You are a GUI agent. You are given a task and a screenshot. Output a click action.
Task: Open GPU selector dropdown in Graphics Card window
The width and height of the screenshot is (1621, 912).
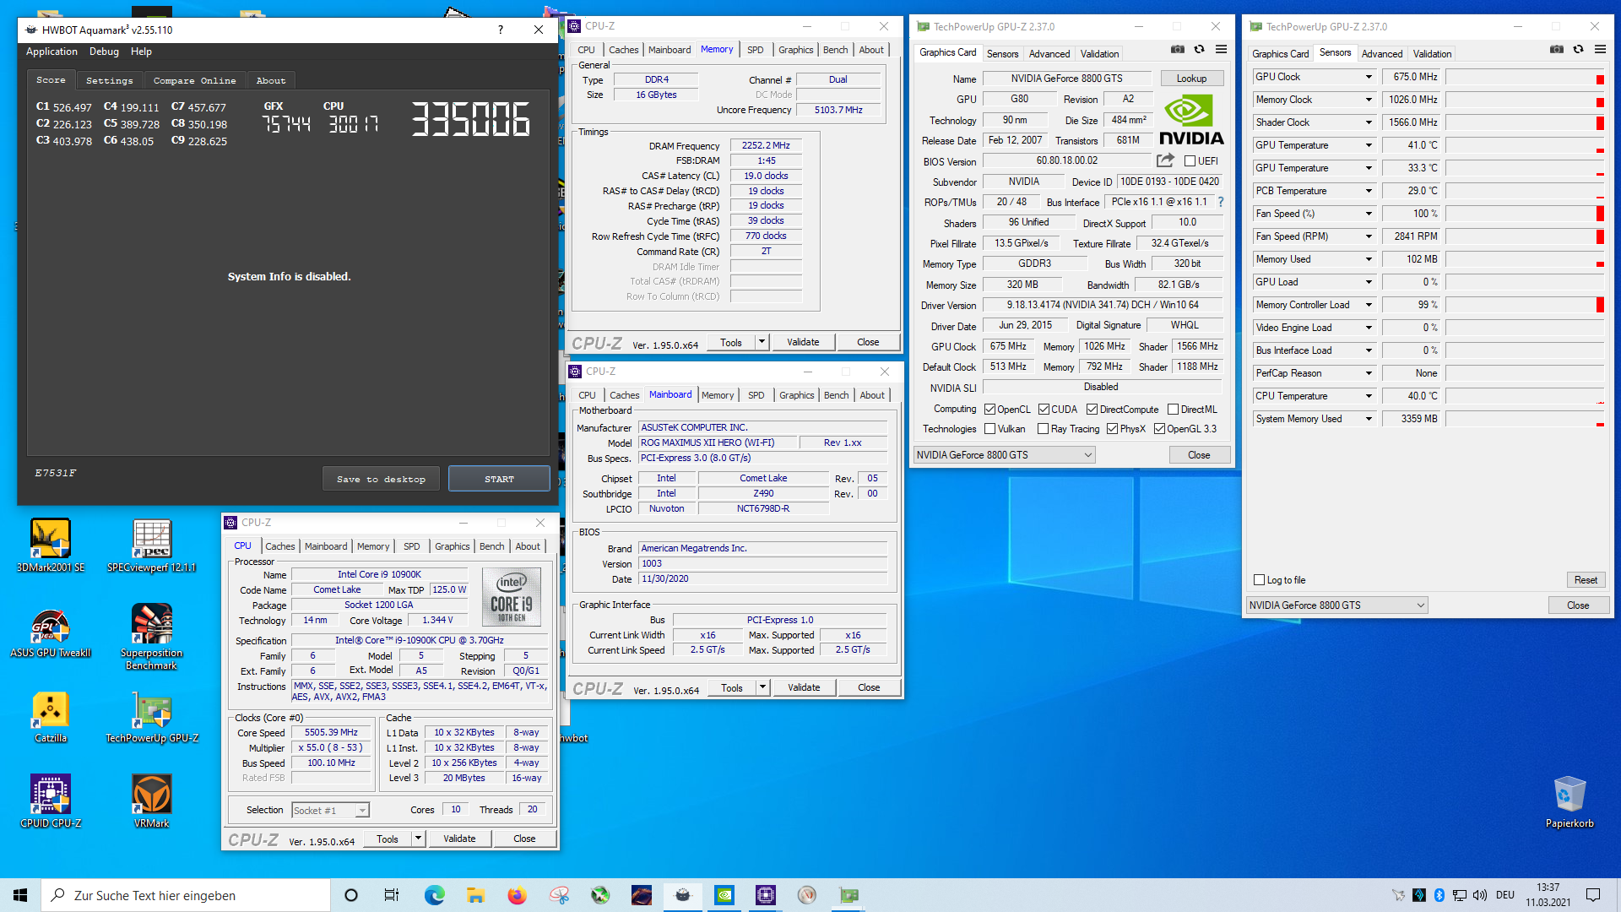click(1004, 455)
